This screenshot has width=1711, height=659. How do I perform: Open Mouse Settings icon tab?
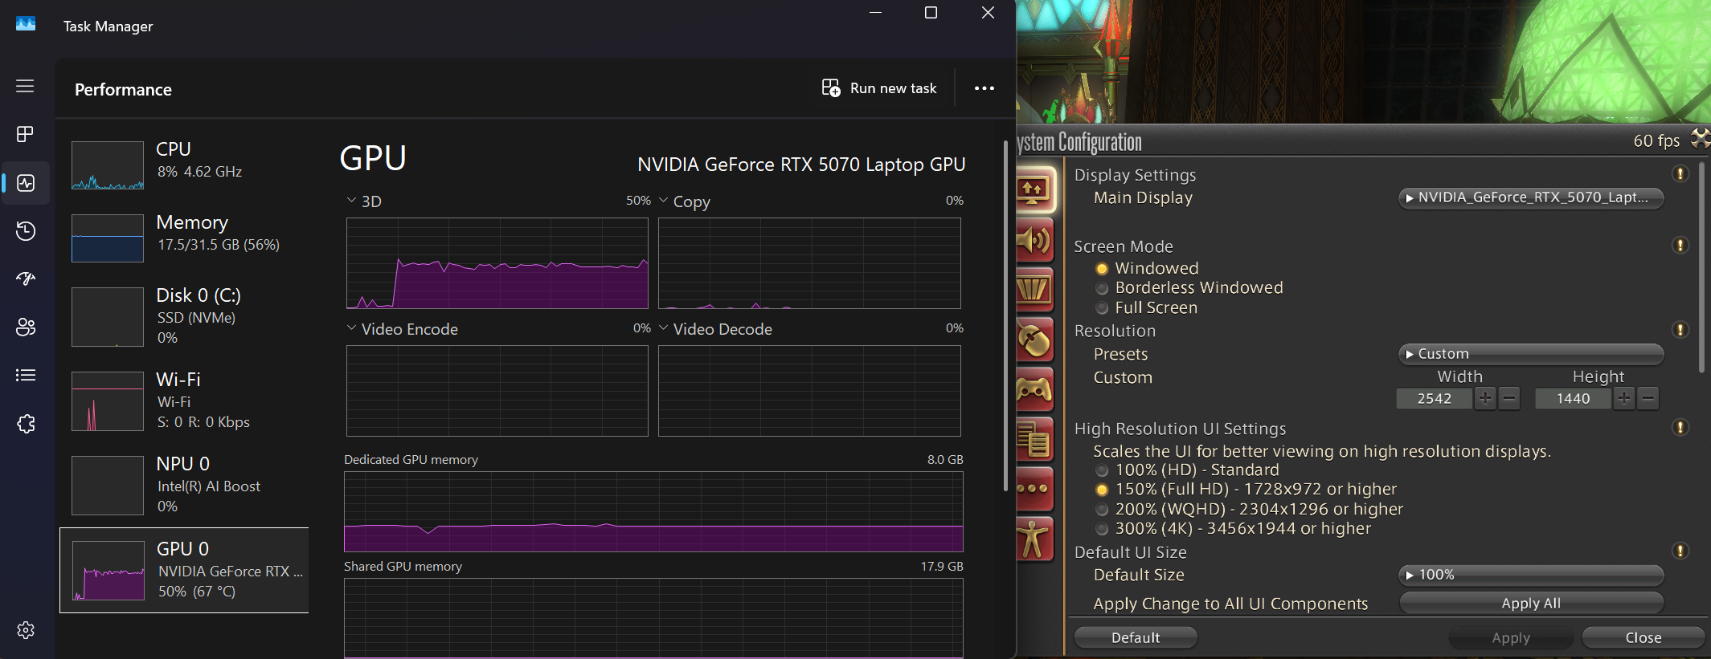1035,340
